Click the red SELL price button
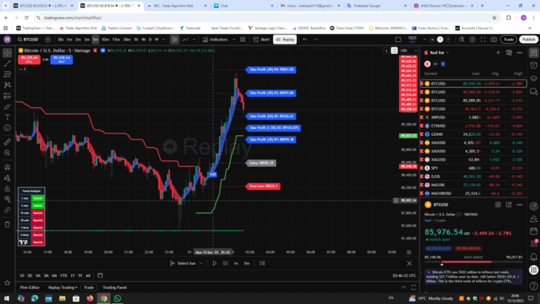The width and height of the screenshot is (540, 304). tap(29, 59)
